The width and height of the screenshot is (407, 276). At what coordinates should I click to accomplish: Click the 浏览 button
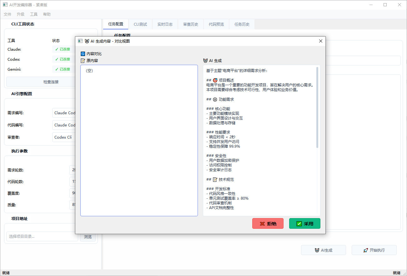click(x=88, y=237)
